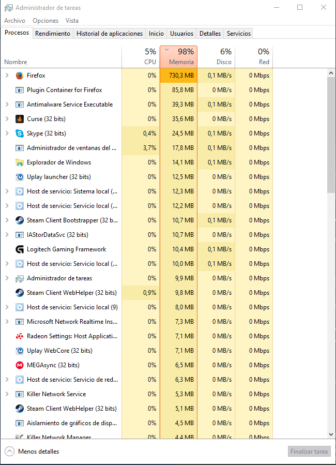The width and height of the screenshot is (336, 465).
Task: Click the Aislamiento de gráficos de disp... icon
Action: pyautogui.click(x=20, y=423)
